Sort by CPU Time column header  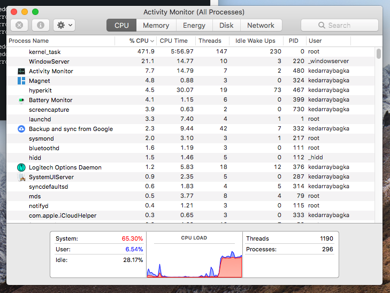click(177, 41)
